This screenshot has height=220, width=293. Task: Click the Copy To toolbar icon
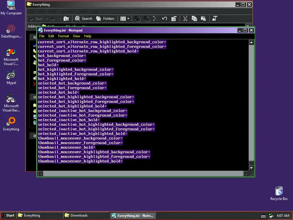click(x=146, y=19)
